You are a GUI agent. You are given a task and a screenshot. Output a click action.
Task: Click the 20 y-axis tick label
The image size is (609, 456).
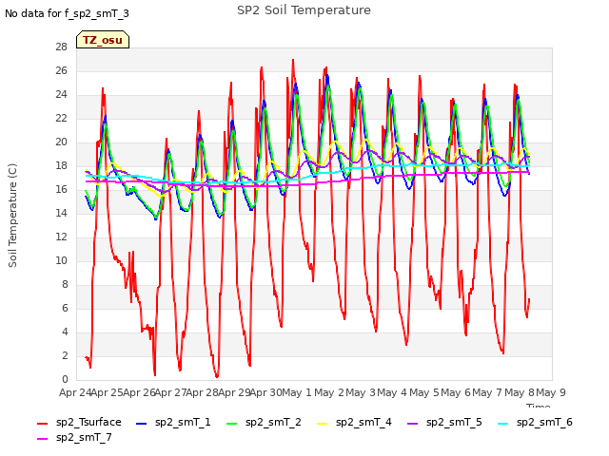(x=61, y=142)
